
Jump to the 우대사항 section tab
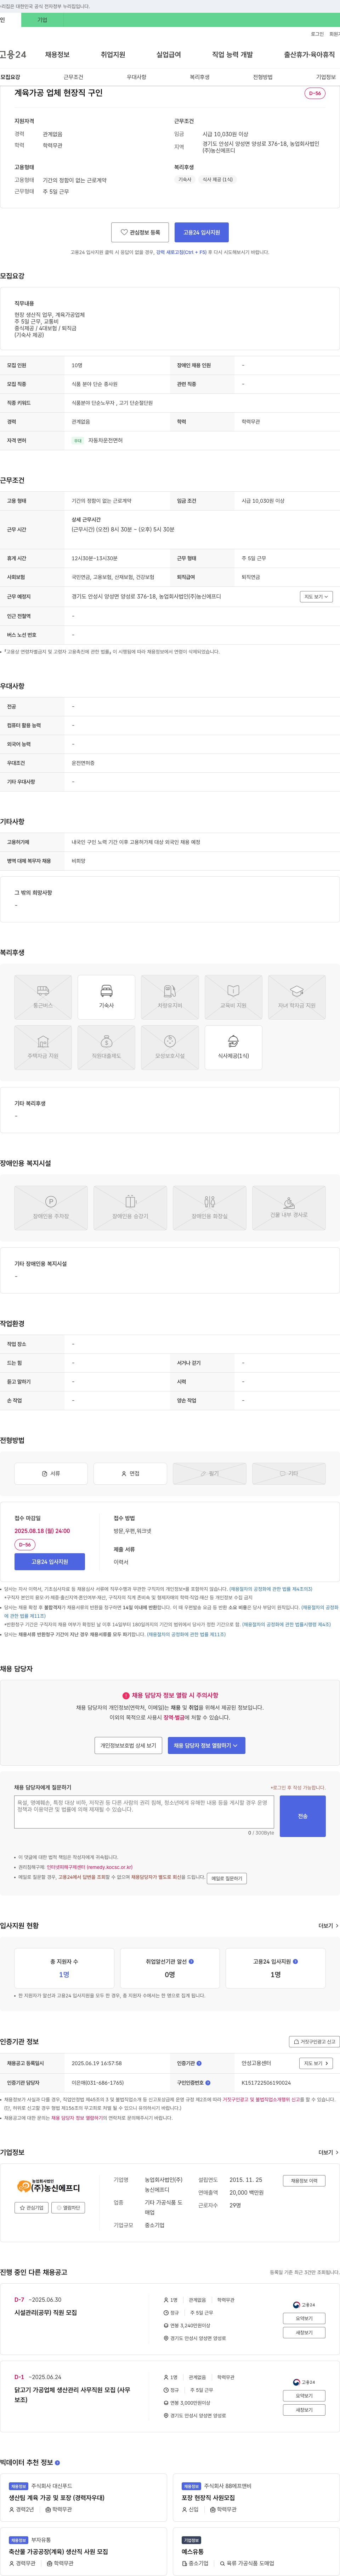137,77
